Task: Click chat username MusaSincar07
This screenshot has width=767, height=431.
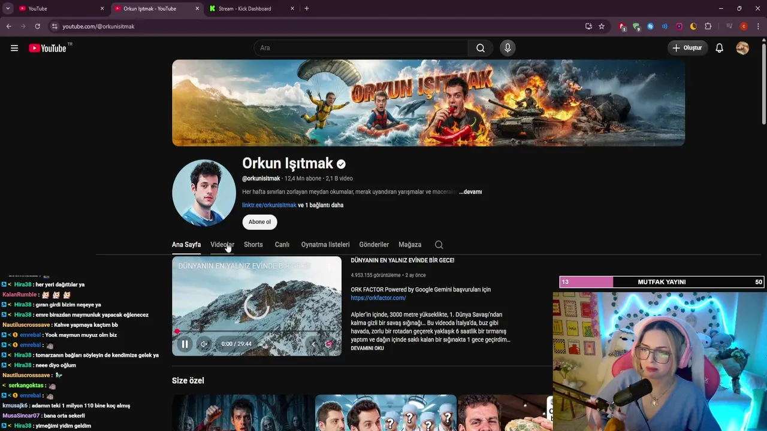Action: pos(21,415)
